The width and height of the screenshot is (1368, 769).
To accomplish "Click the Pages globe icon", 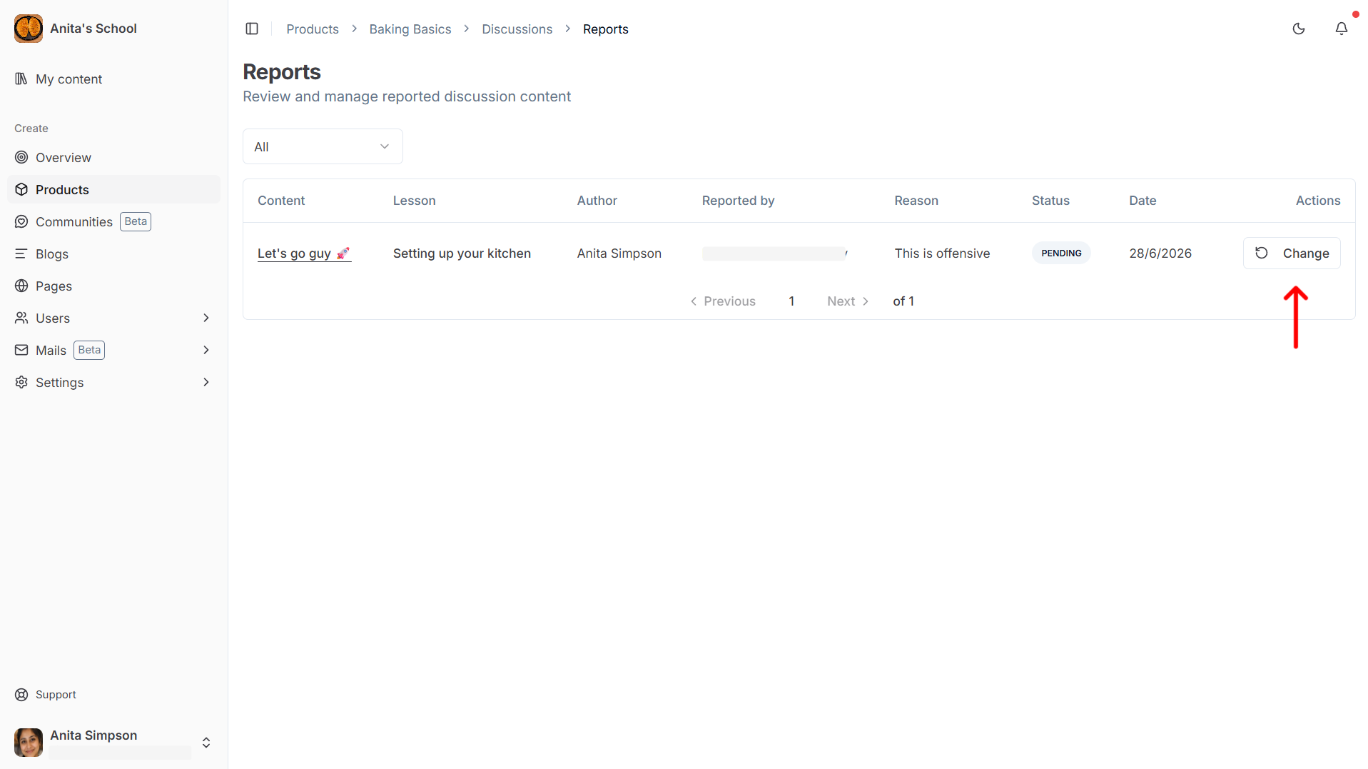I will (21, 286).
